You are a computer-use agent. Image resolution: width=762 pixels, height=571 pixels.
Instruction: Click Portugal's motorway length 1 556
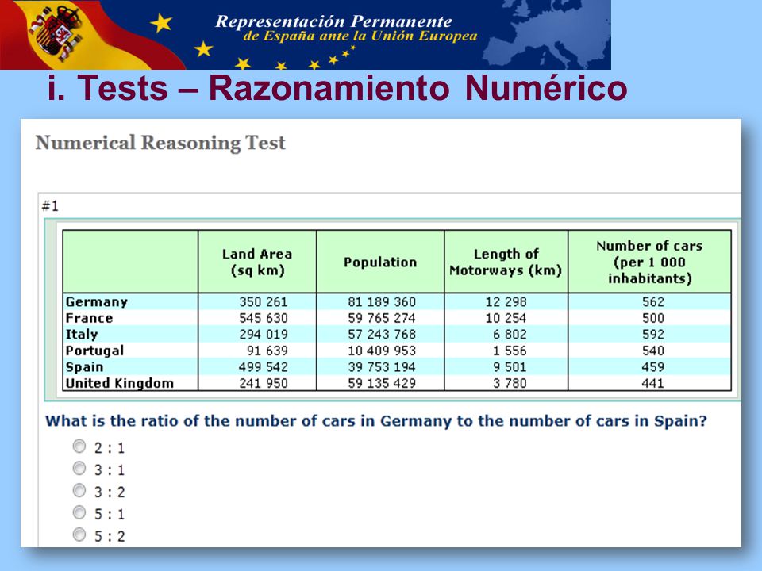coord(510,351)
